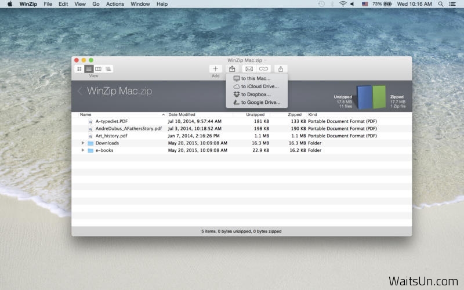Click date Jul 10, 2014, 9:57:44 AM
The image size is (464, 290).
click(x=195, y=121)
